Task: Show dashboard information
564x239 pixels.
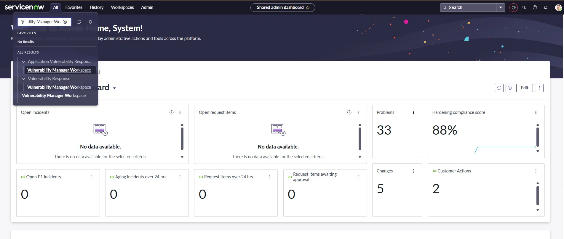Action: [510, 88]
